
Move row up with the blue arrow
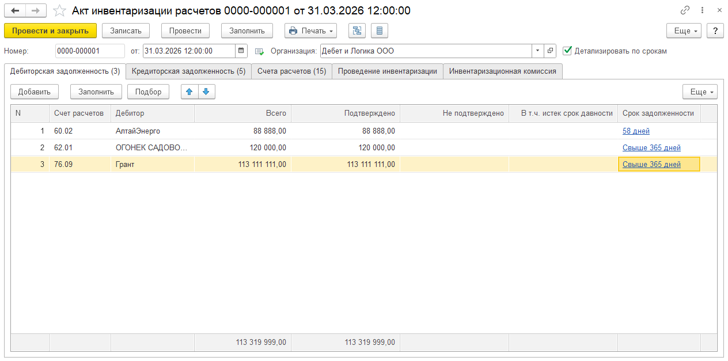tap(189, 91)
